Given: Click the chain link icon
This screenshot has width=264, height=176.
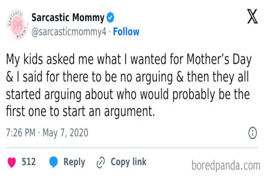Looking at the screenshot, I should (100, 162).
